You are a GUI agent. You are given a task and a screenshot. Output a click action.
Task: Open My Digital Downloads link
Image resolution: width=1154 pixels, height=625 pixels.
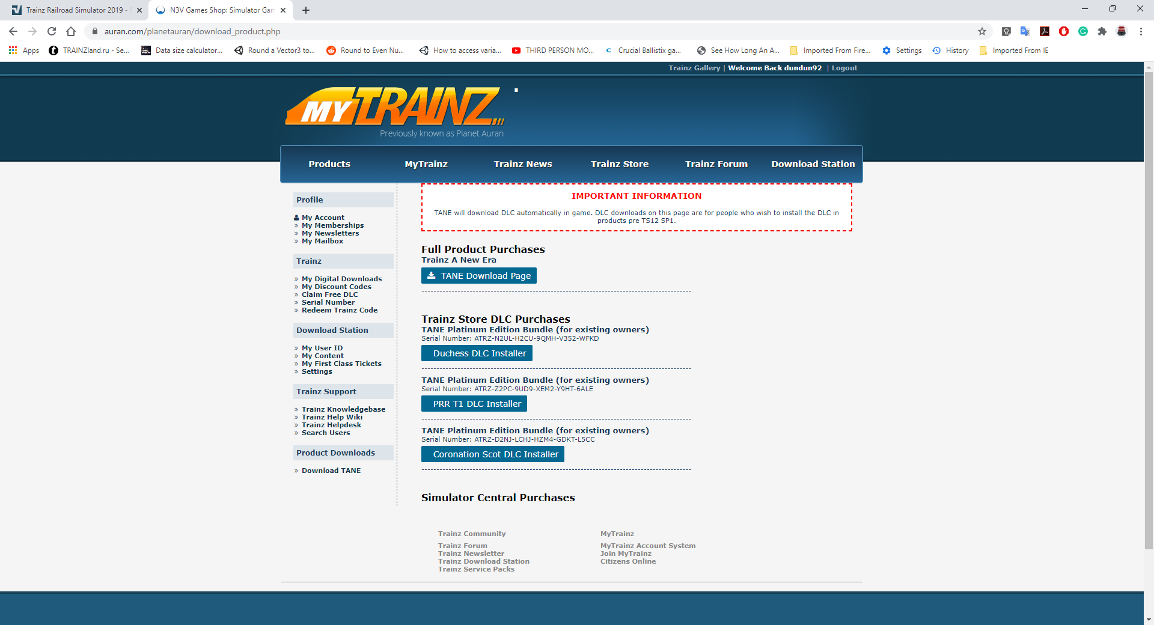(341, 279)
